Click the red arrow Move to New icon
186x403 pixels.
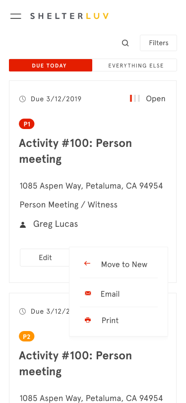87,264
